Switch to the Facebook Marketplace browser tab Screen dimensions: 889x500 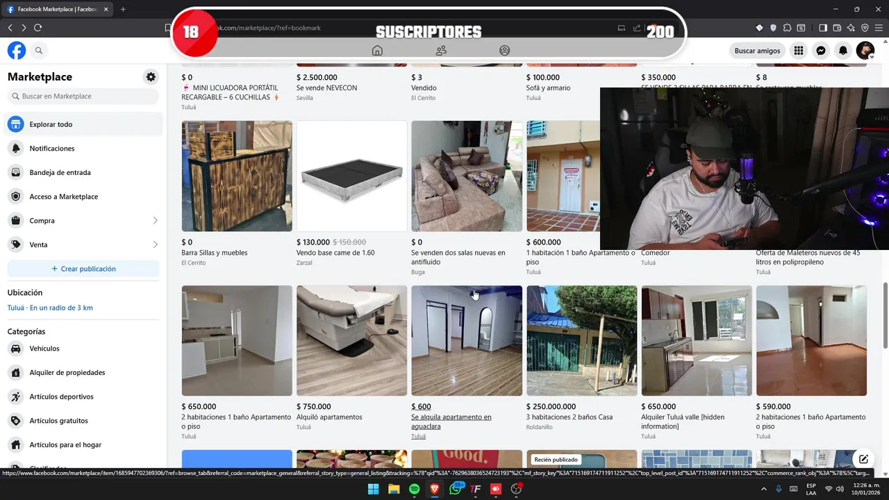(x=57, y=9)
